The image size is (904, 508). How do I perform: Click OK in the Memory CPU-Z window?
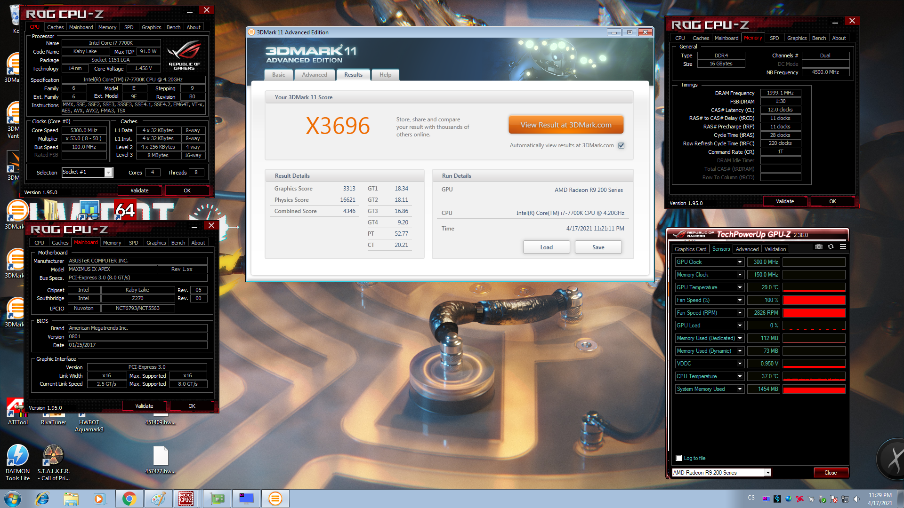[x=832, y=201]
